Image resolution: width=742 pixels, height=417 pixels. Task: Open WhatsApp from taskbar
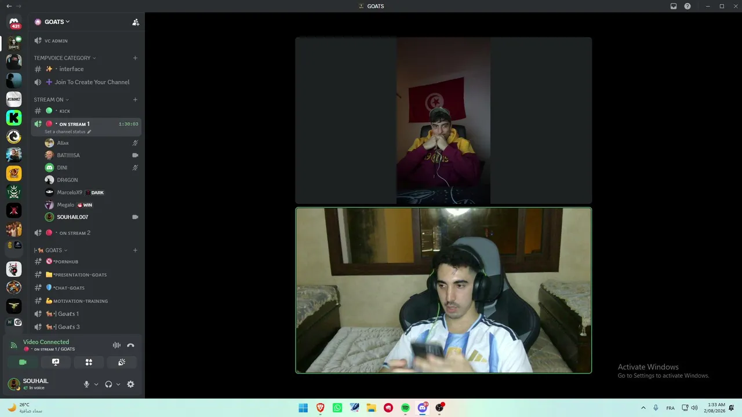tap(337, 408)
